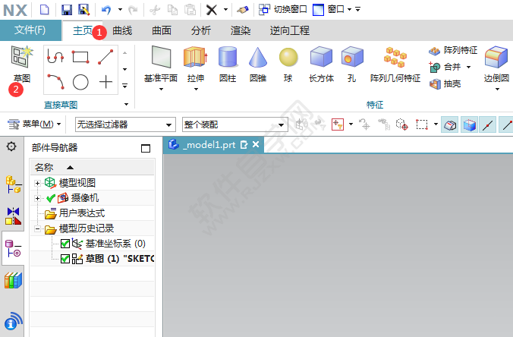The width and height of the screenshot is (513, 337).
Task: Expand the 模型视图 tree node
Action: [37, 183]
